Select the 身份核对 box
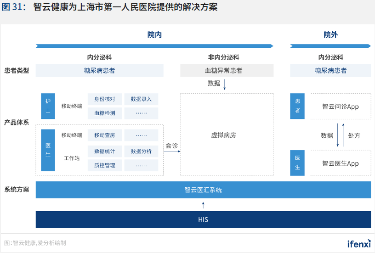The image size is (375, 253). (105, 99)
